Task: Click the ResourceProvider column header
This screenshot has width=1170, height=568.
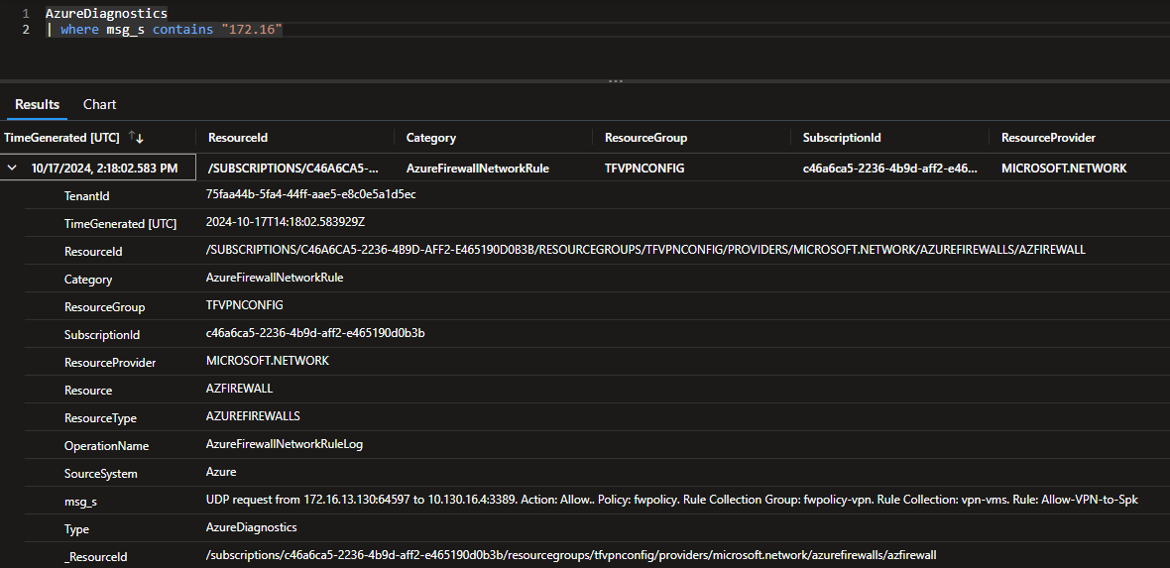Action: 1048,138
